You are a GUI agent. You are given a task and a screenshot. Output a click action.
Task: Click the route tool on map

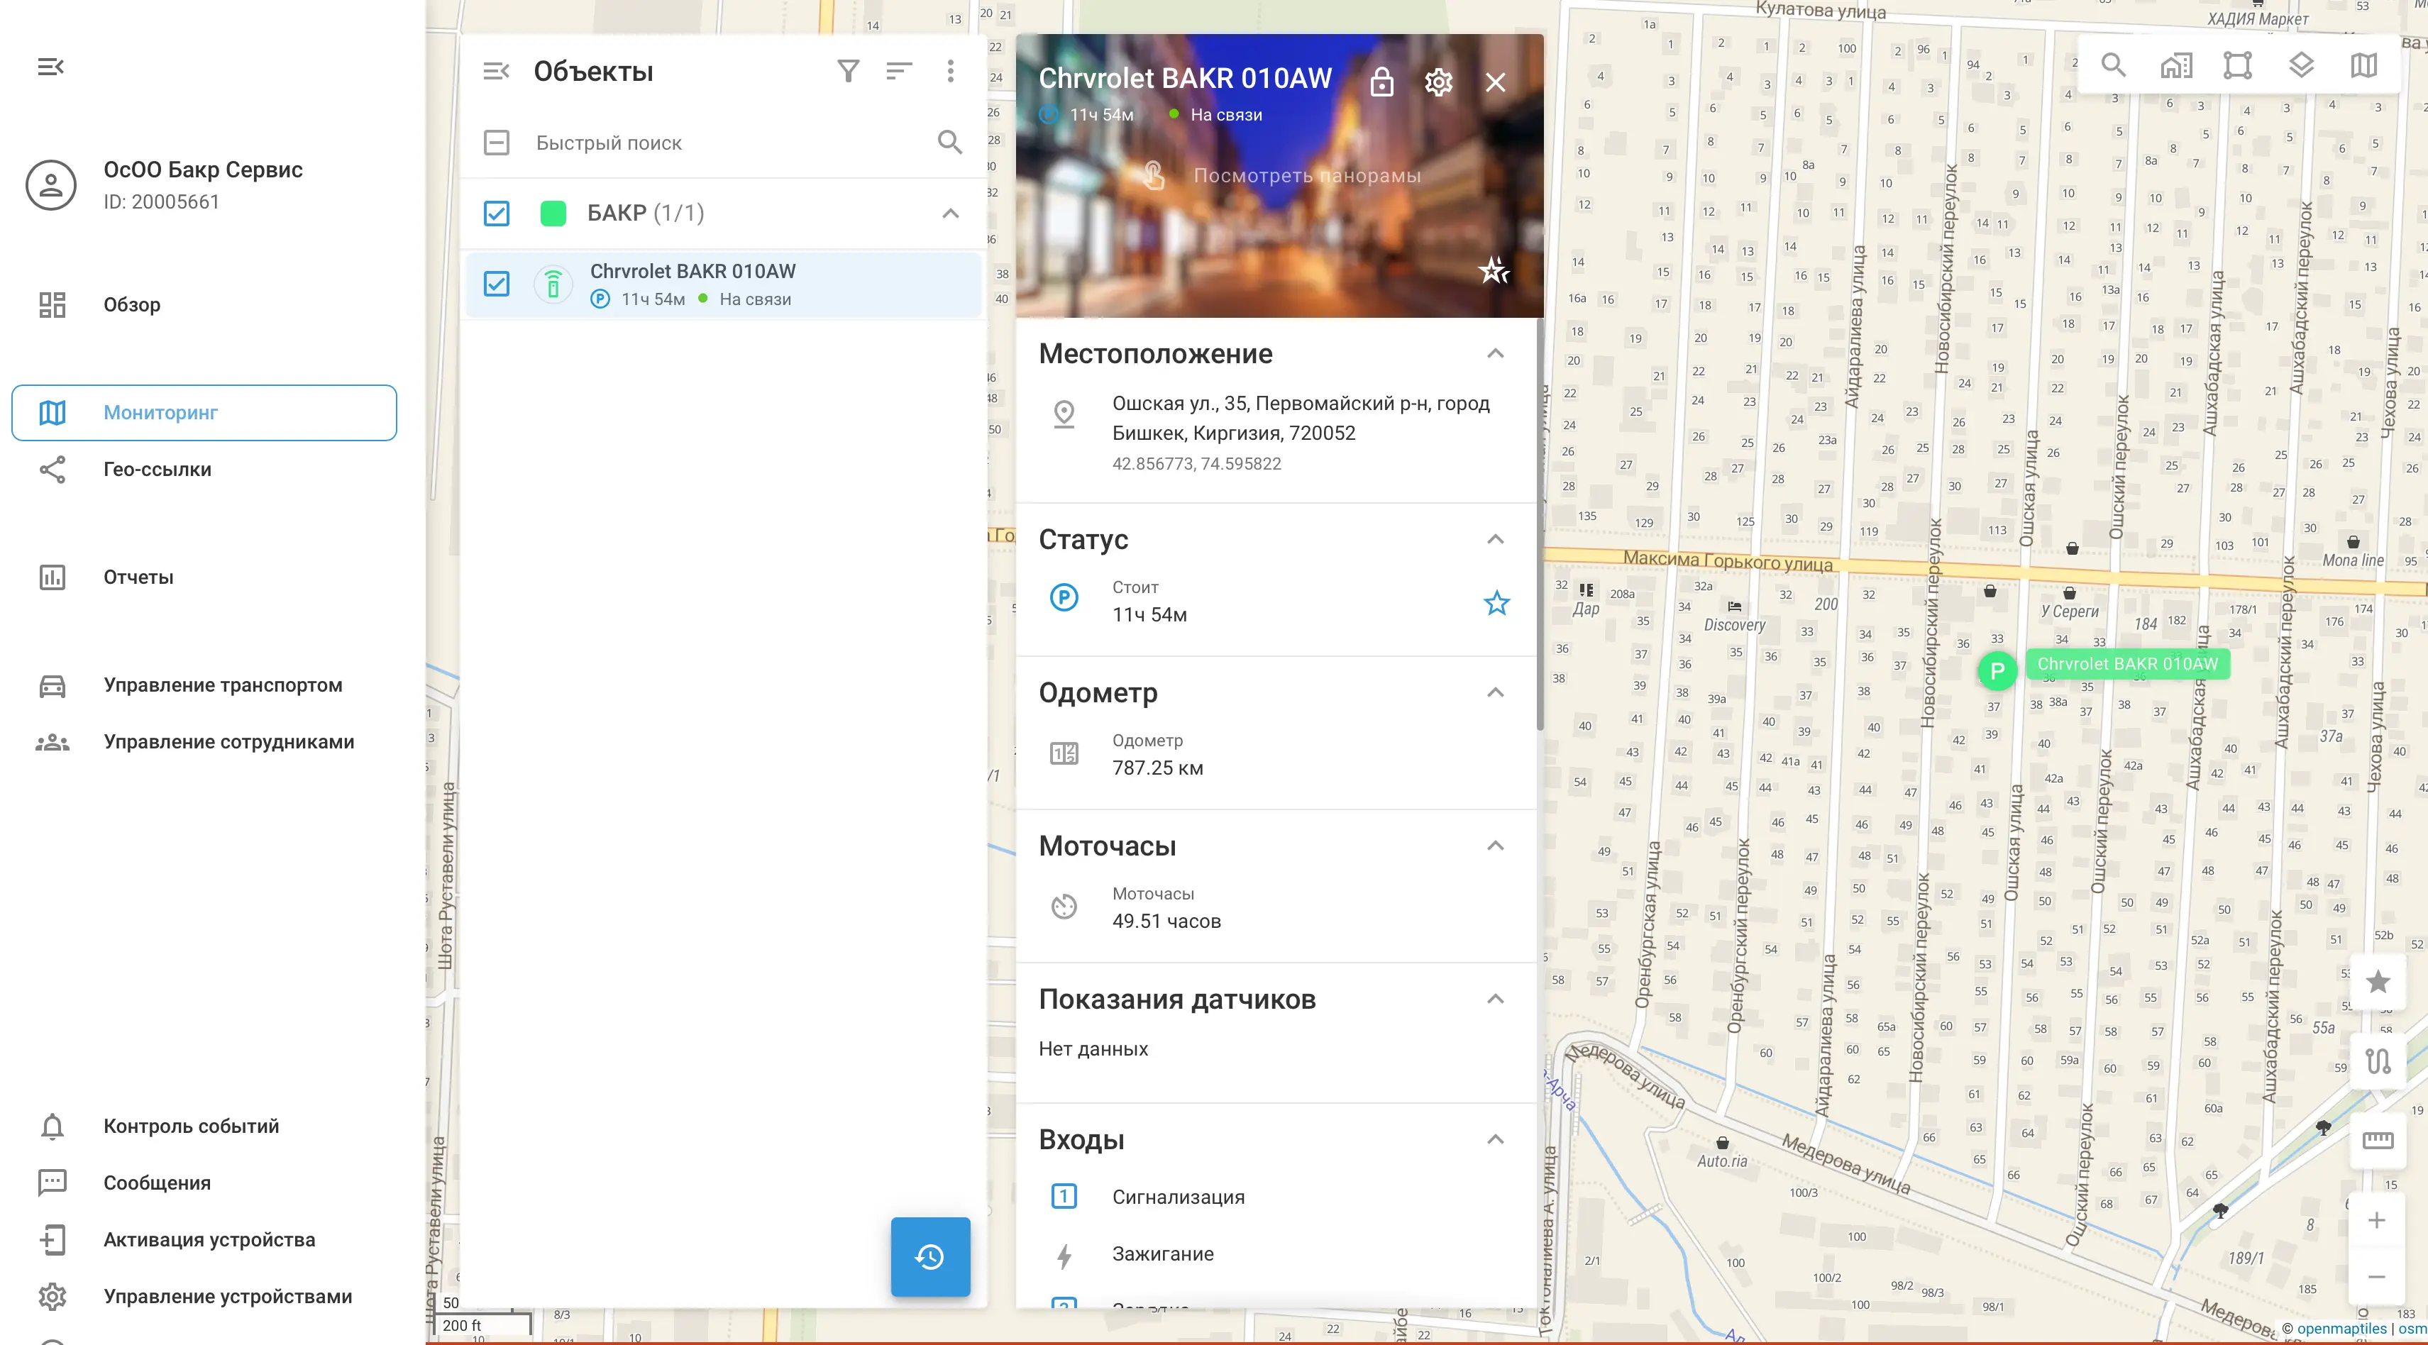point(2377,1061)
